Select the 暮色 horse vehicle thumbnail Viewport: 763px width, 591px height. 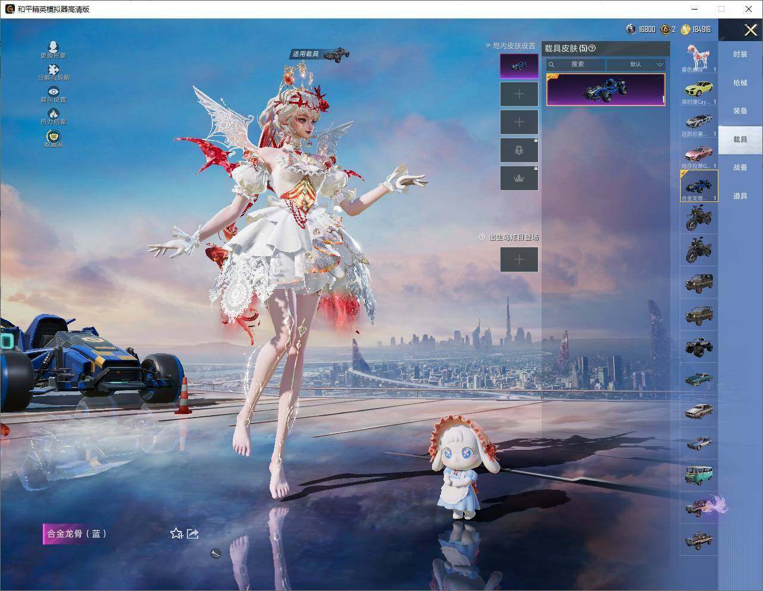(x=699, y=57)
